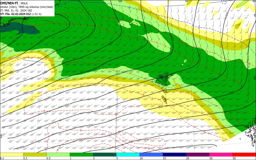Click the red "10" isotherm label at the bottom
Image resolution: width=256 pixels, height=160 pixels.
(124, 152)
